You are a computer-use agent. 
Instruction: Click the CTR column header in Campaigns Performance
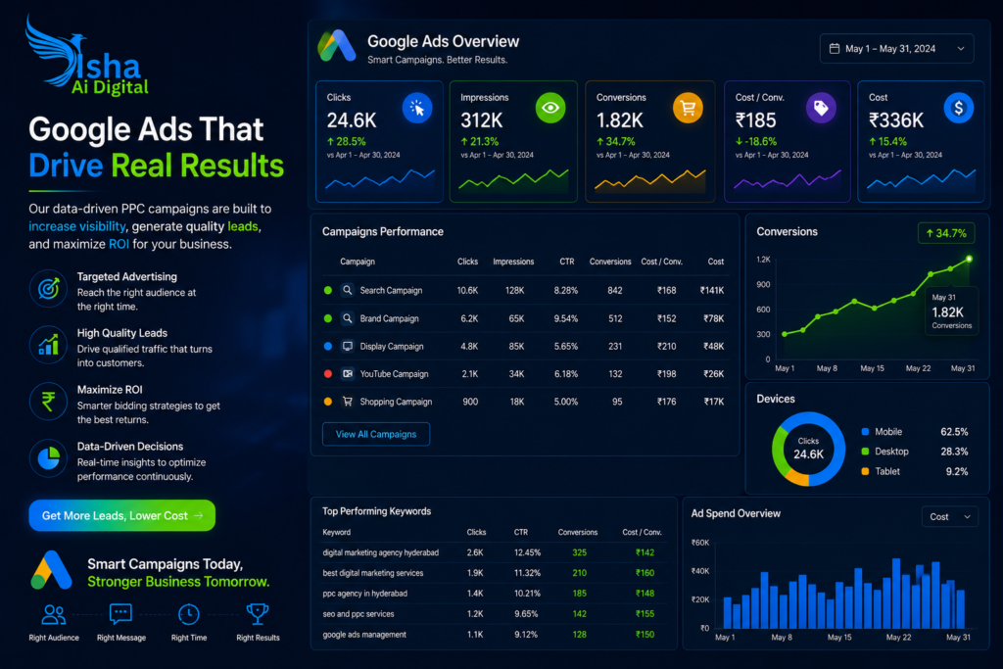[x=567, y=262]
